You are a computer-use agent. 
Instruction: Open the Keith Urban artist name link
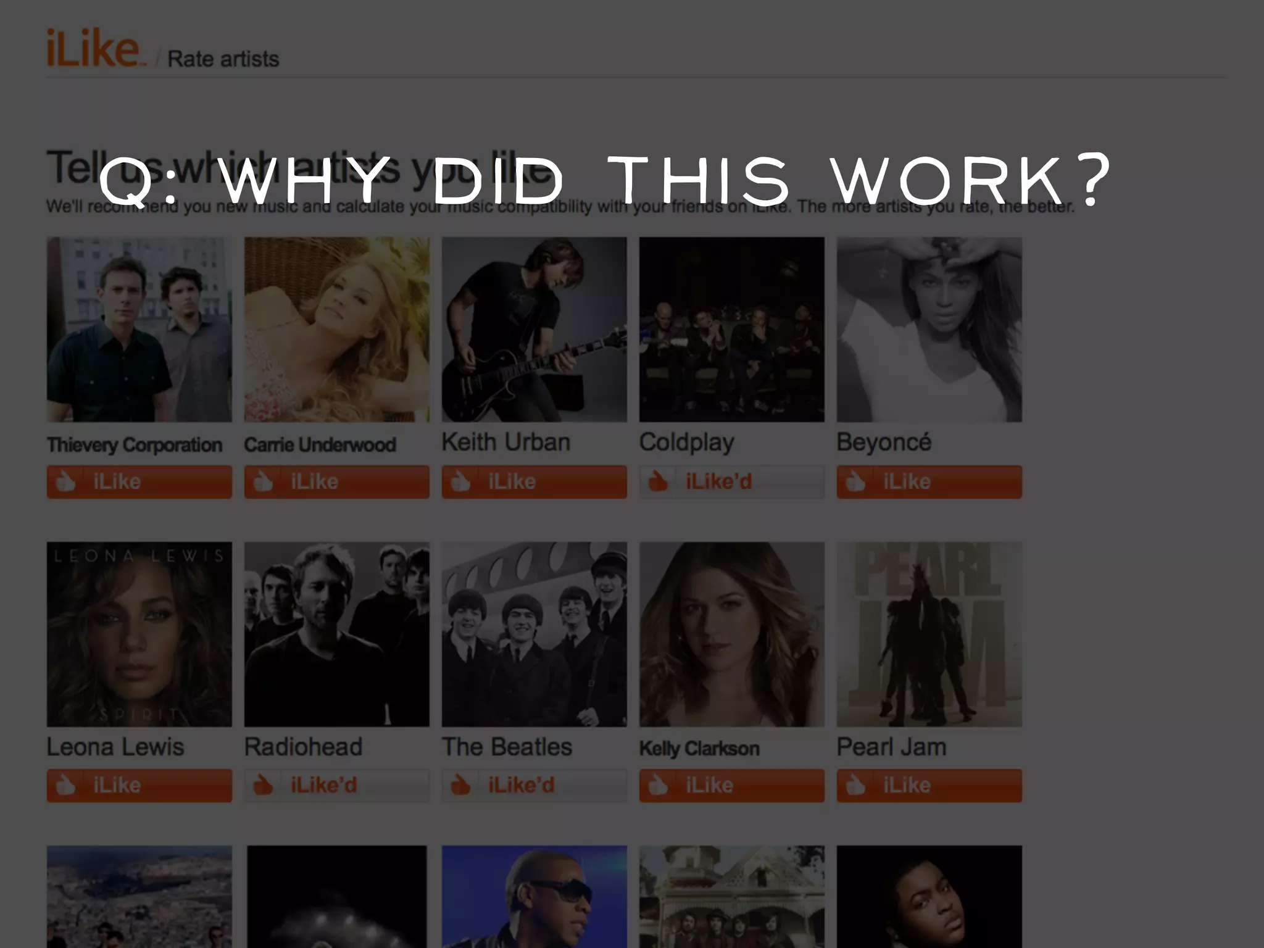click(506, 442)
